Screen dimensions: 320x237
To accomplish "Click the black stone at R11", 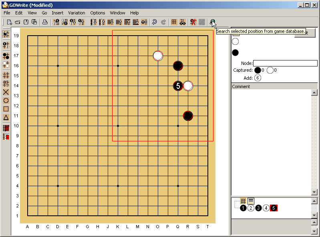I will (x=188, y=116).
